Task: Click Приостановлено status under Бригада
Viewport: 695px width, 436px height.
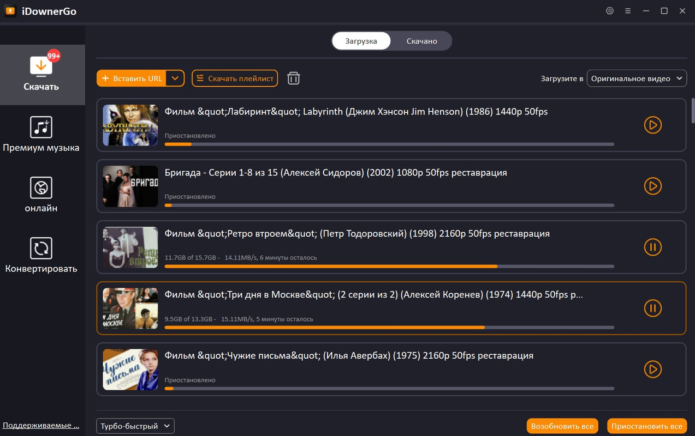Action: tap(190, 197)
